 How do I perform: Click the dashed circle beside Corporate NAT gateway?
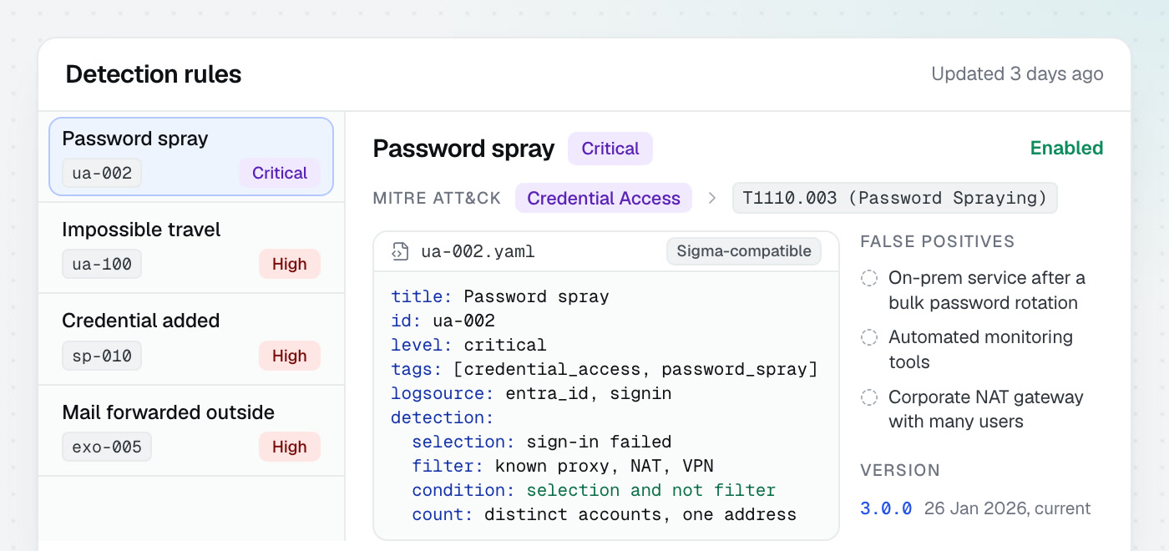pyautogui.click(x=869, y=397)
